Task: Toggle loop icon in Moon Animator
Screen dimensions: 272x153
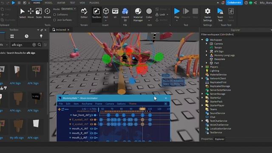Action: pyautogui.click(x=63, y=109)
